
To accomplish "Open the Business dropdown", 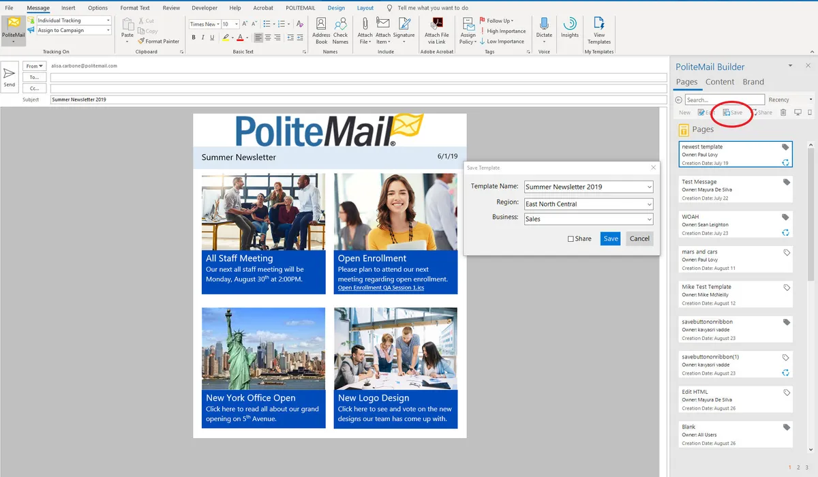I will pyautogui.click(x=649, y=219).
